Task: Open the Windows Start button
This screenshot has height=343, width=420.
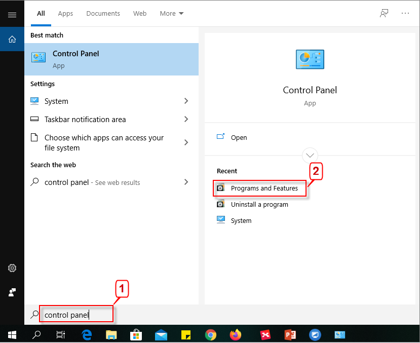Action: pyautogui.click(x=12, y=335)
